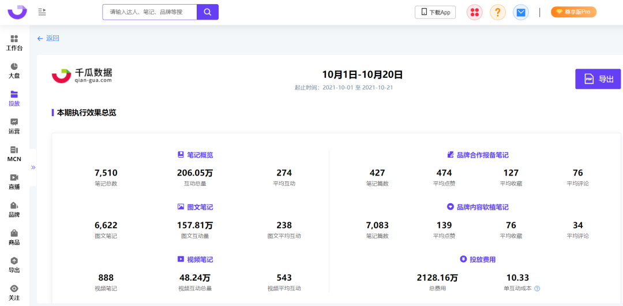Expand the side panel double-chevron handle

coord(33,167)
